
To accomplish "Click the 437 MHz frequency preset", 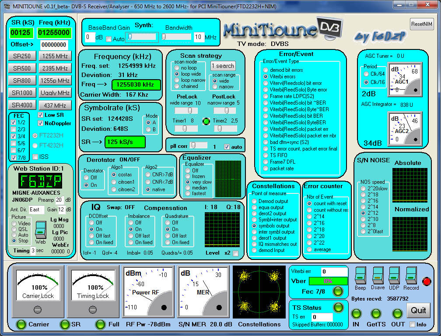I will [55, 105].
